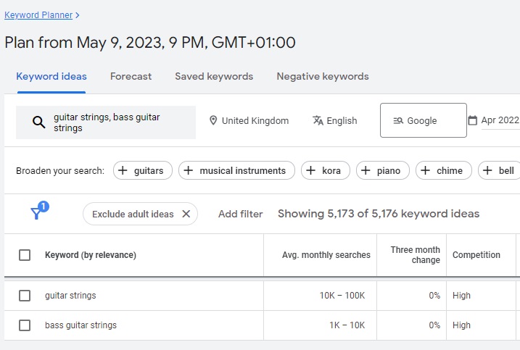
Task: Open the Google search network dropdown
Action: pos(423,120)
